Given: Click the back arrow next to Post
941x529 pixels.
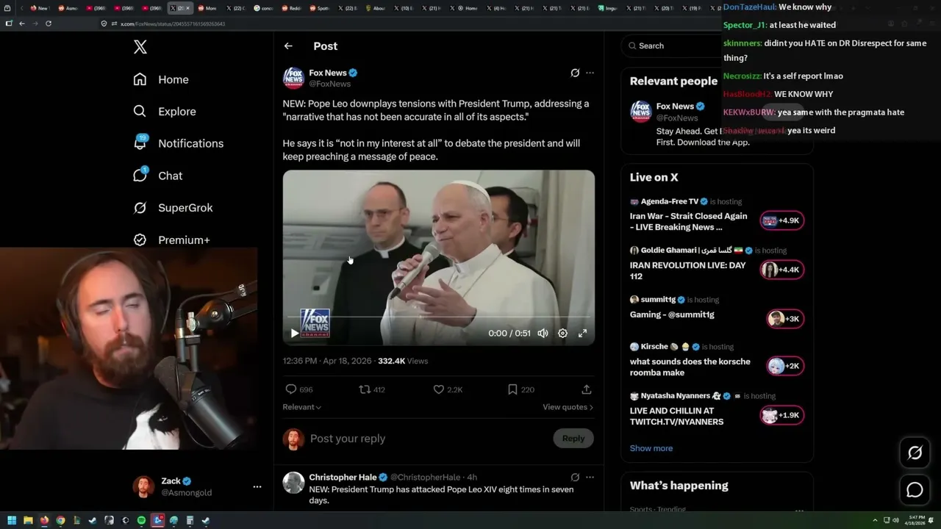Looking at the screenshot, I should (288, 46).
